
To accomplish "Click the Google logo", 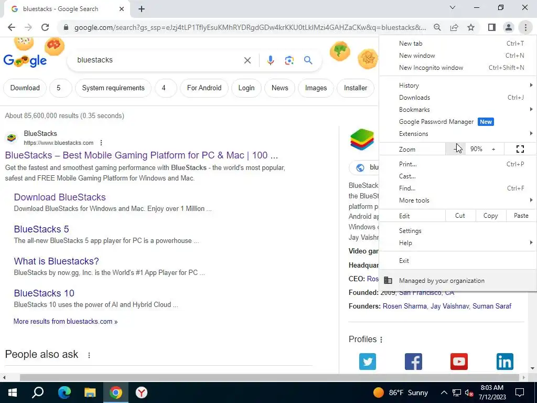I will (25, 60).
